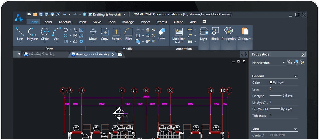
Task: Click the Table insert icon
Action: tap(190, 42)
